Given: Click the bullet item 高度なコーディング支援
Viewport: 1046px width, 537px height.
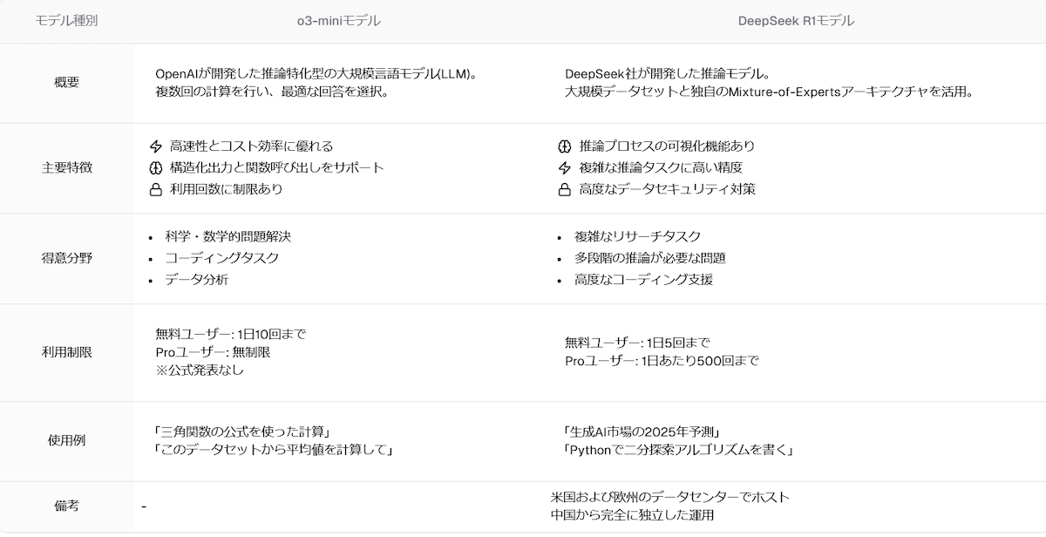Looking at the screenshot, I should [643, 280].
